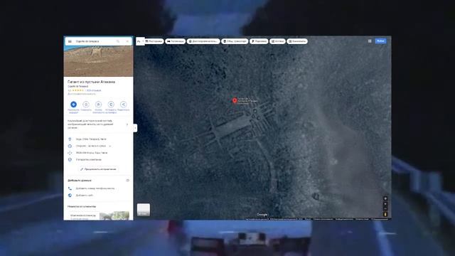Click the my-location button on the map
455x256 pixels.
(385, 199)
